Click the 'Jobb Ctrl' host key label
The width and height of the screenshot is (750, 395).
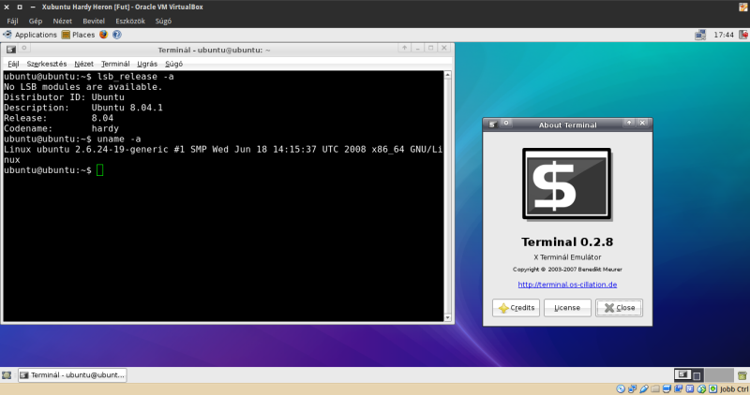point(734,389)
